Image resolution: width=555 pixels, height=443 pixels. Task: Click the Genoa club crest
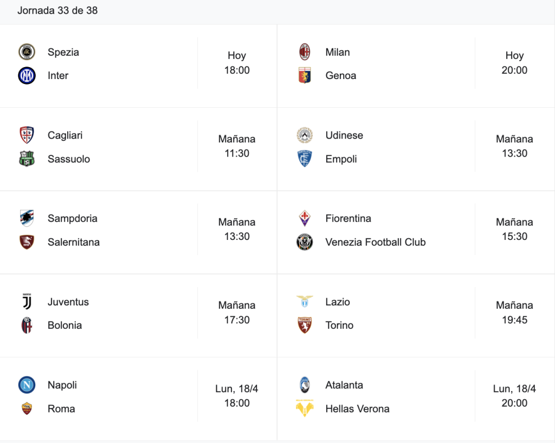coord(305,75)
